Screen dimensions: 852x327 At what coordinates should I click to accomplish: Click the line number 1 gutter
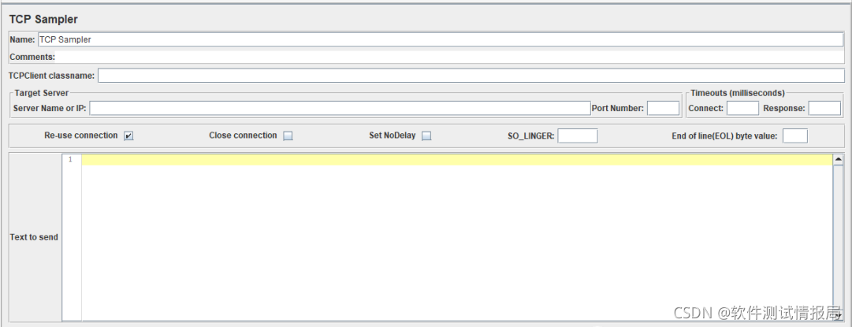[72, 160]
